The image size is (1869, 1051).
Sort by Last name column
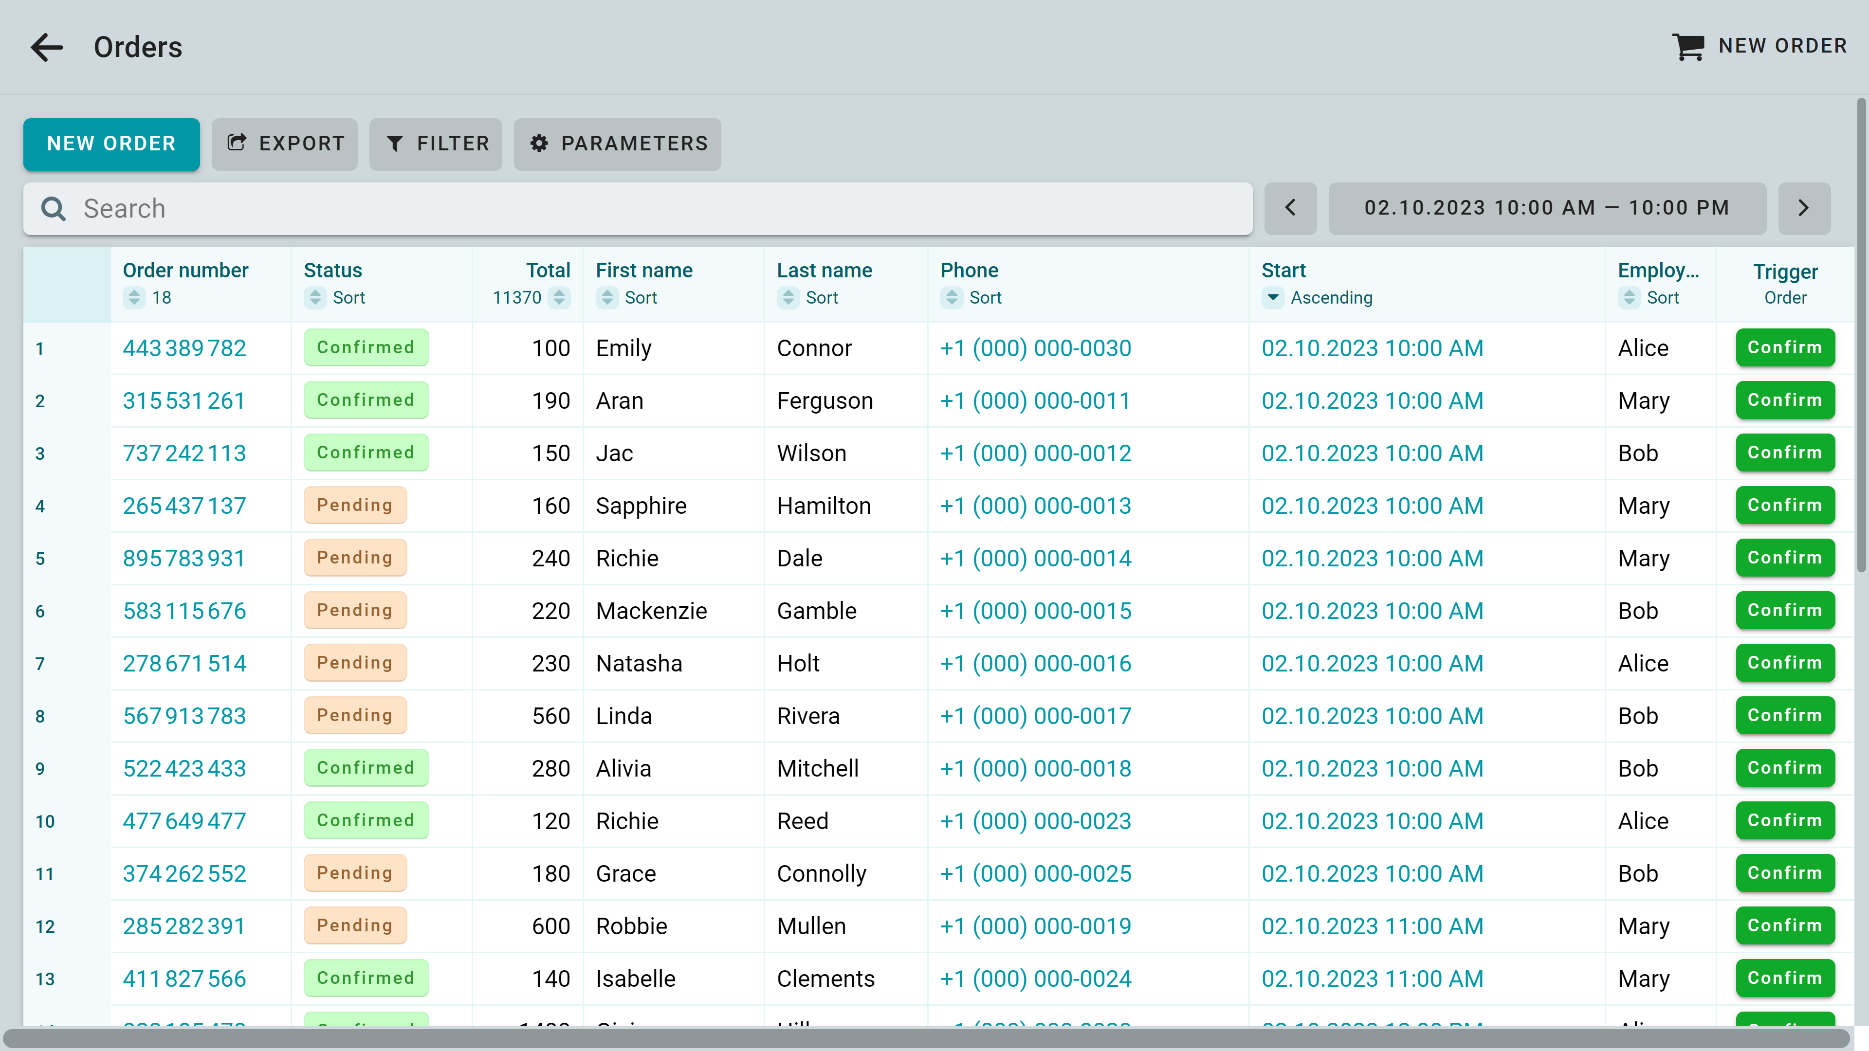pos(788,297)
